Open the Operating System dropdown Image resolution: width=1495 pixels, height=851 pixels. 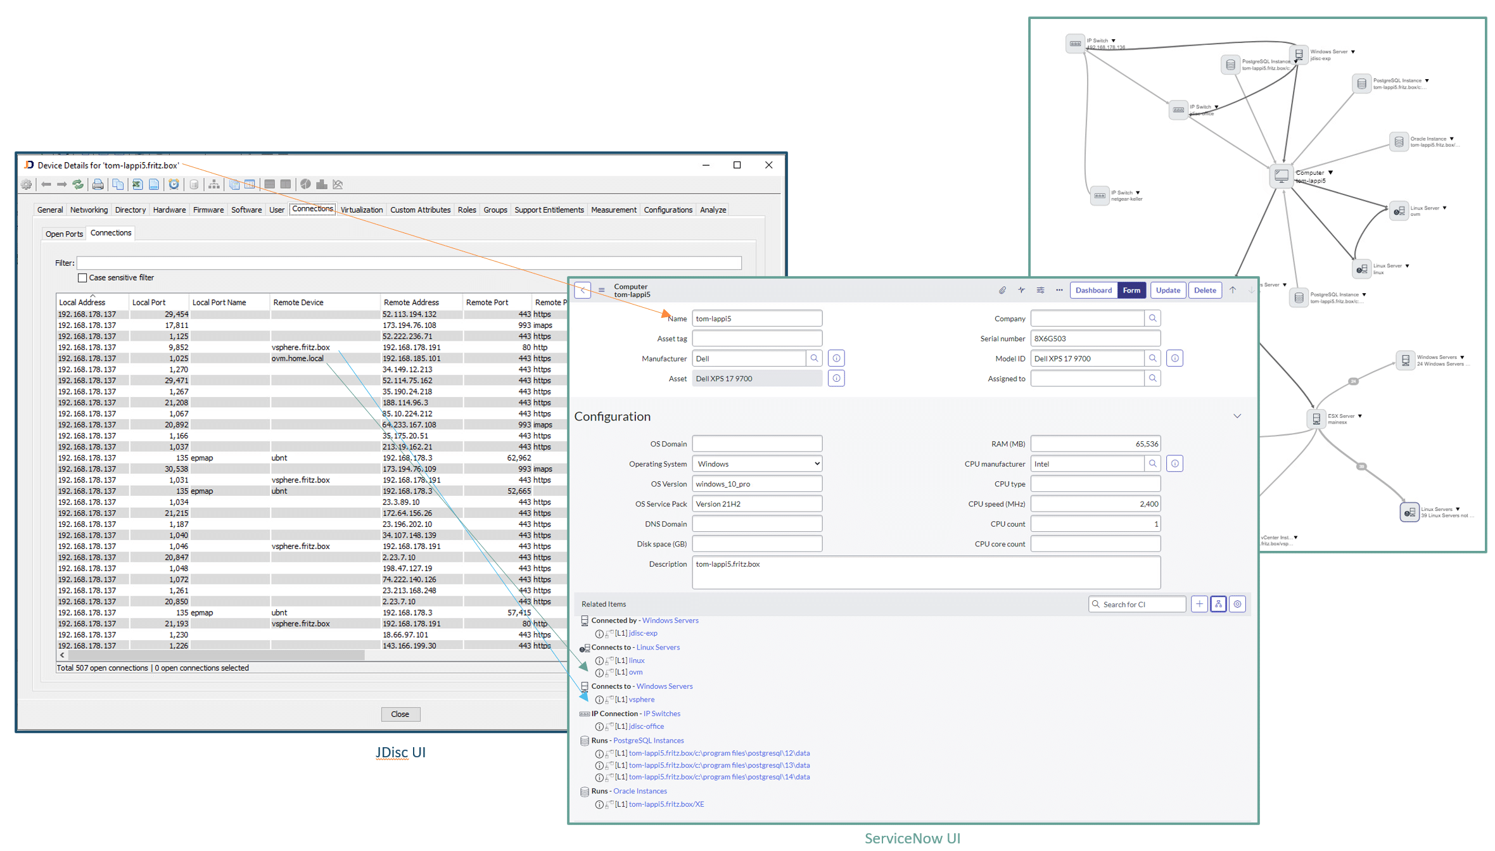tap(757, 464)
